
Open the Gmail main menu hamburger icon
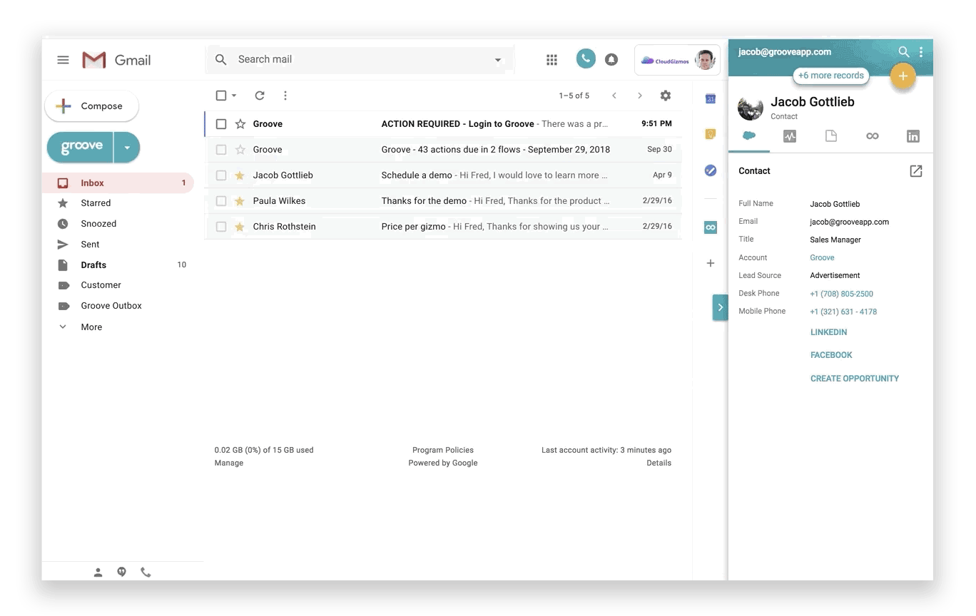pyautogui.click(x=63, y=60)
